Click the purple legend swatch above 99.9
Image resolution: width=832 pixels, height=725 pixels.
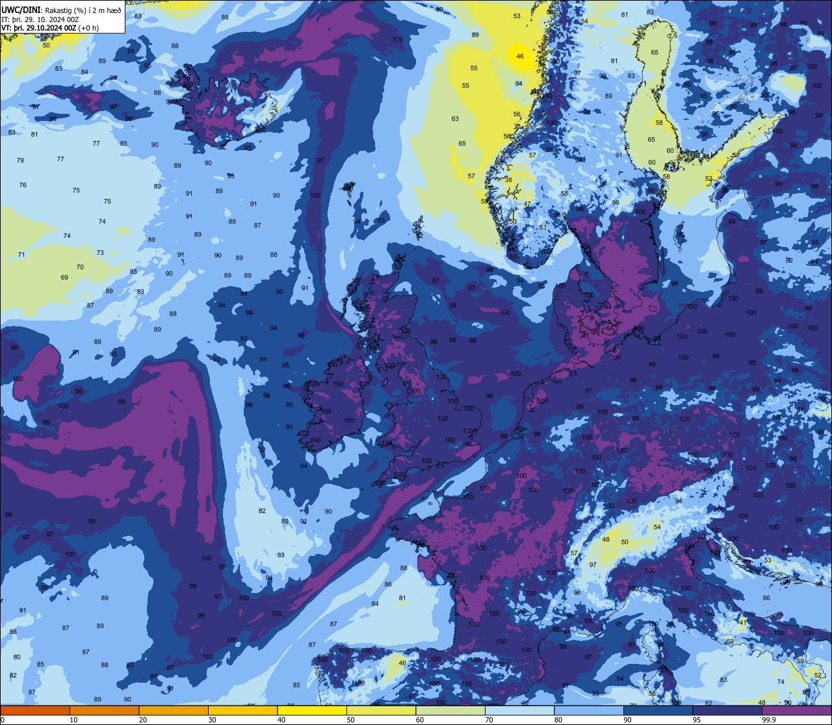click(x=796, y=709)
